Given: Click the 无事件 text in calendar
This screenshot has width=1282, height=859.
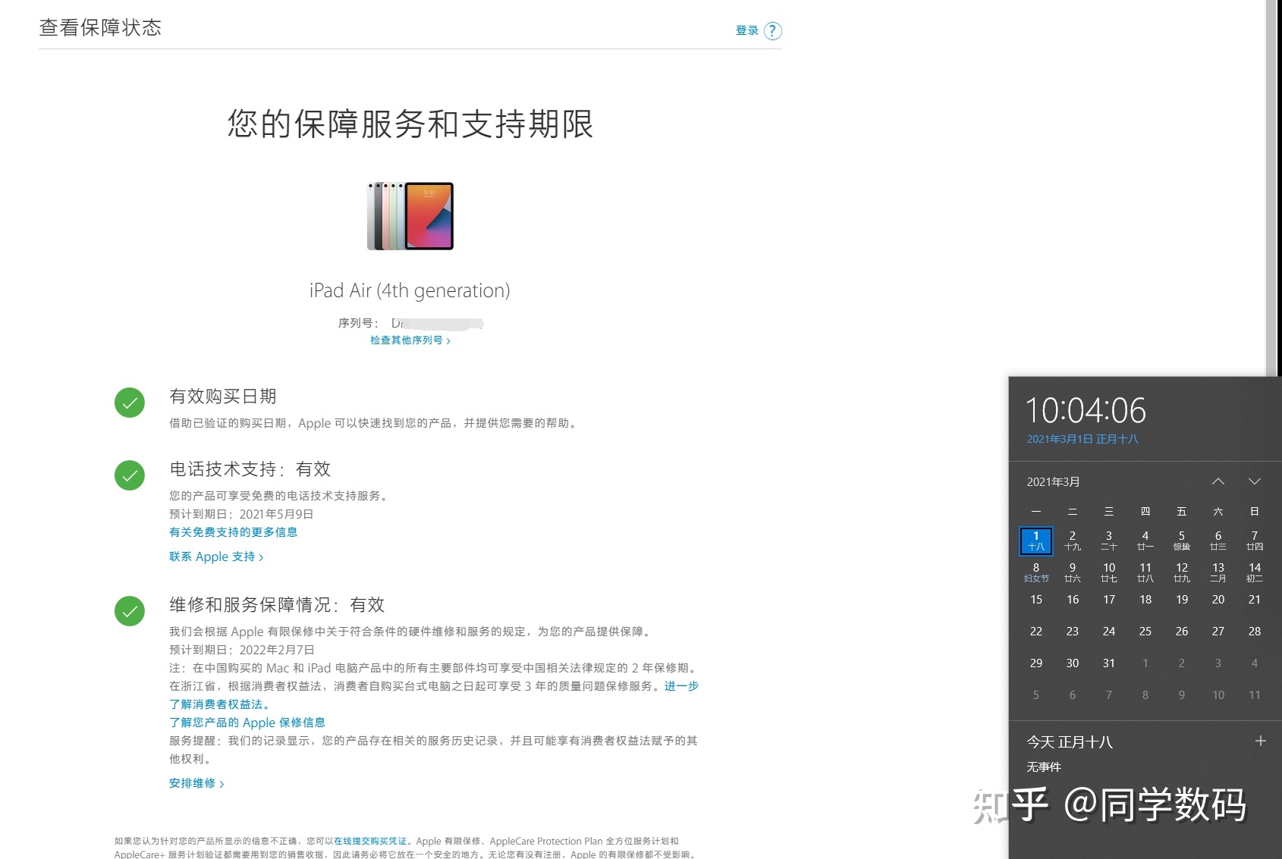Looking at the screenshot, I should coord(1044,767).
